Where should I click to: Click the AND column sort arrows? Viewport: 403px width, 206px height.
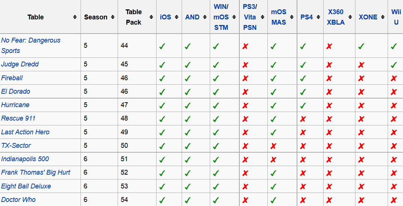[x=205, y=17]
